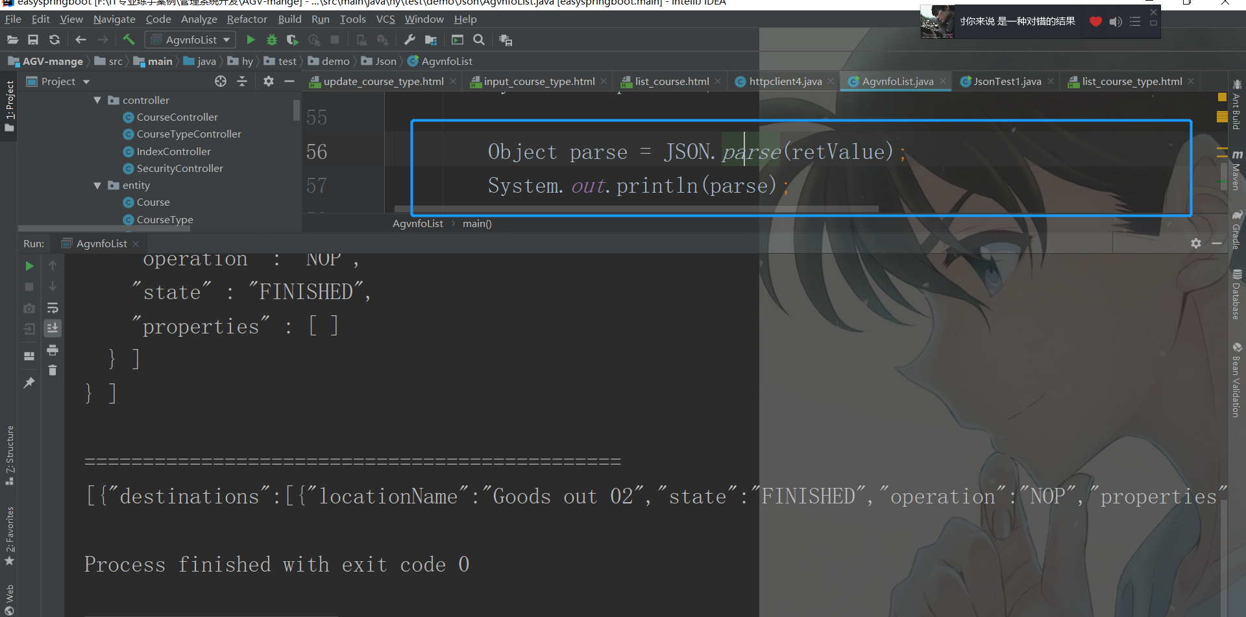
Task: Click the editor horizontal scrollbar
Action: (x=636, y=208)
